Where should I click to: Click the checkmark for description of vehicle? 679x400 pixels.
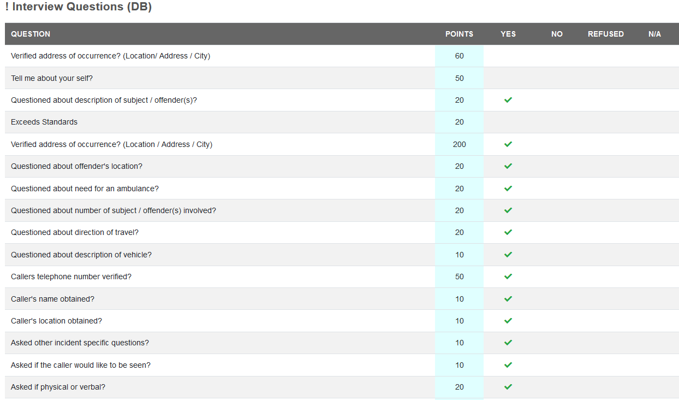(x=508, y=255)
